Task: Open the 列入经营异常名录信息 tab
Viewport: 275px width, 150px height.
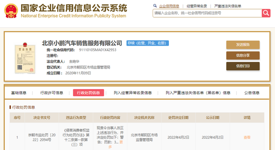Action: 133,93
